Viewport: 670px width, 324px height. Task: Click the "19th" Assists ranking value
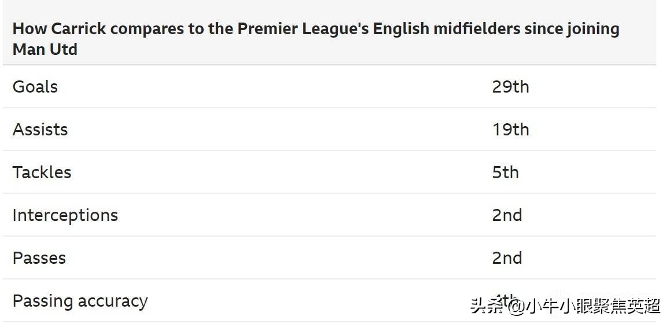click(x=510, y=130)
